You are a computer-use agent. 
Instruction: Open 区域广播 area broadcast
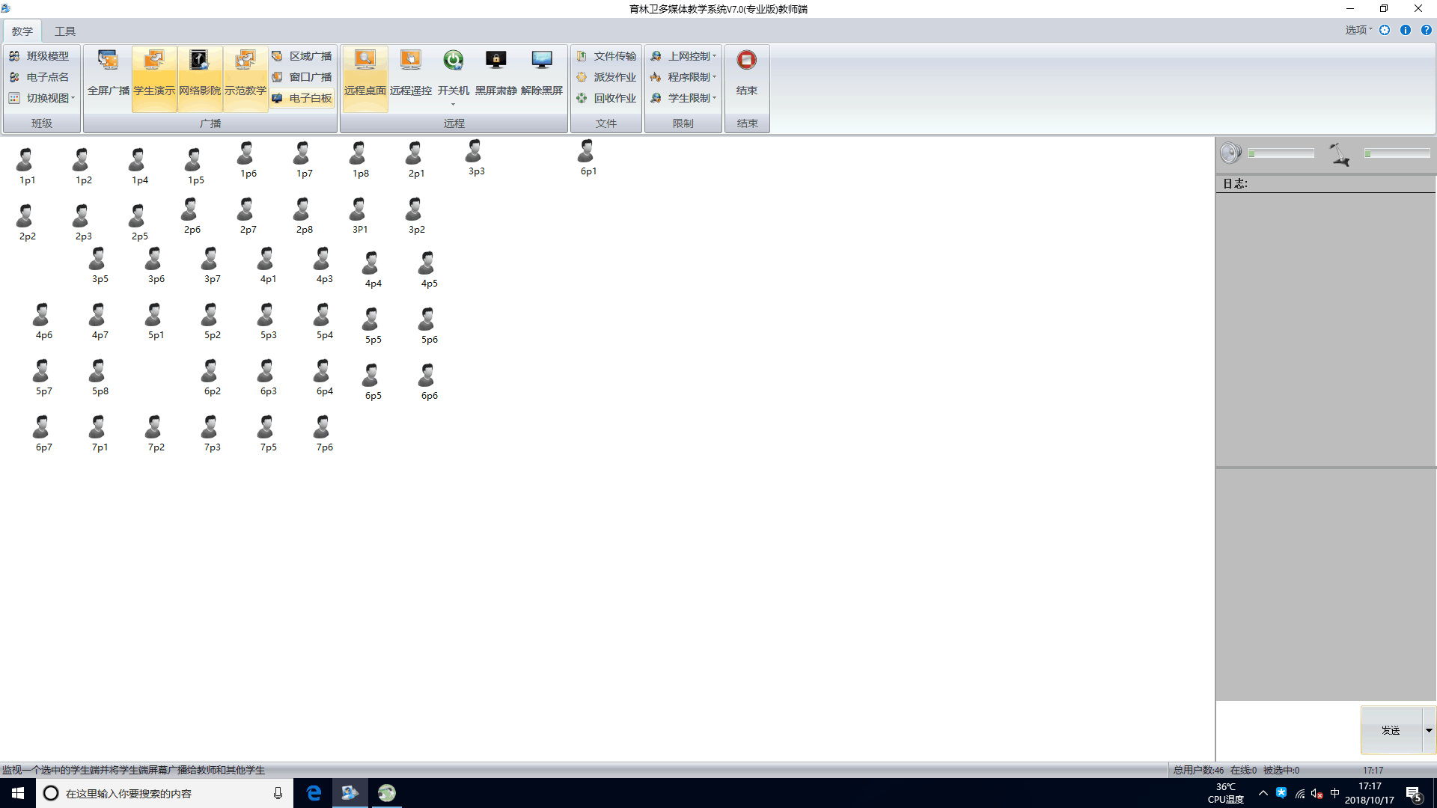click(302, 56)
